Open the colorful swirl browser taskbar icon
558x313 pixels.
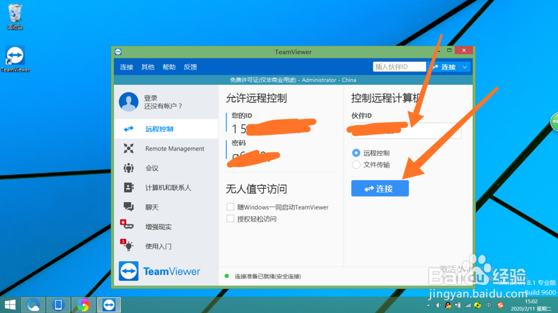pyautogui.click(x=84, y=305)
